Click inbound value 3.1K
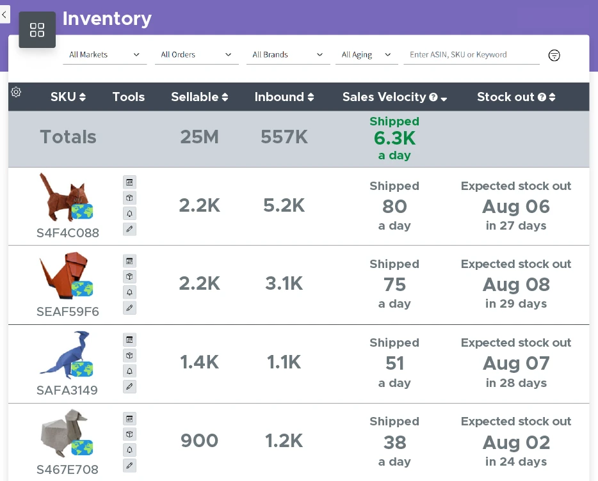 284,283
